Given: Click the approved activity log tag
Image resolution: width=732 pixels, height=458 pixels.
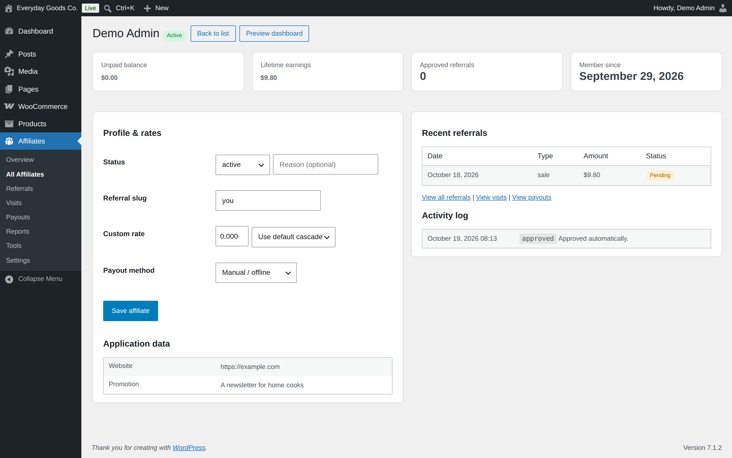Looking at the screenshot, I should click(x=538, y=239).
